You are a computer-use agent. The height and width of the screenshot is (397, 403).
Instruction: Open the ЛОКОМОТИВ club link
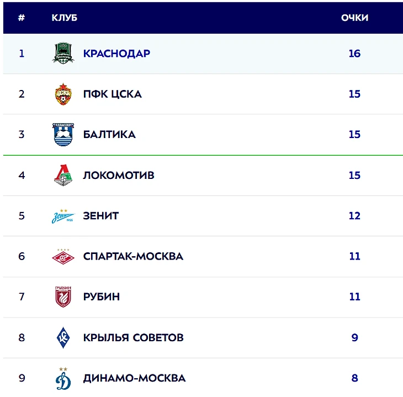coord(119,176)
